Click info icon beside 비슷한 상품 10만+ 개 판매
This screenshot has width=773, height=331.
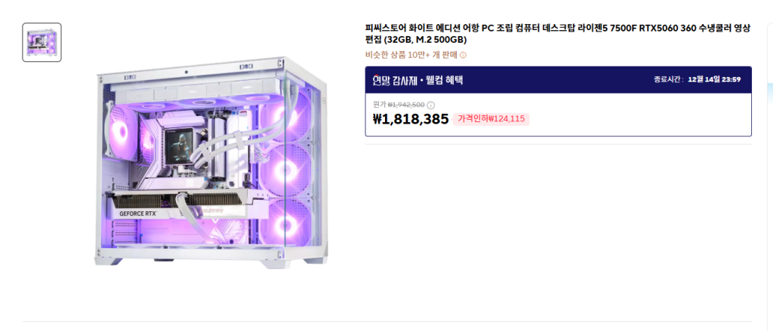[463, 55]
